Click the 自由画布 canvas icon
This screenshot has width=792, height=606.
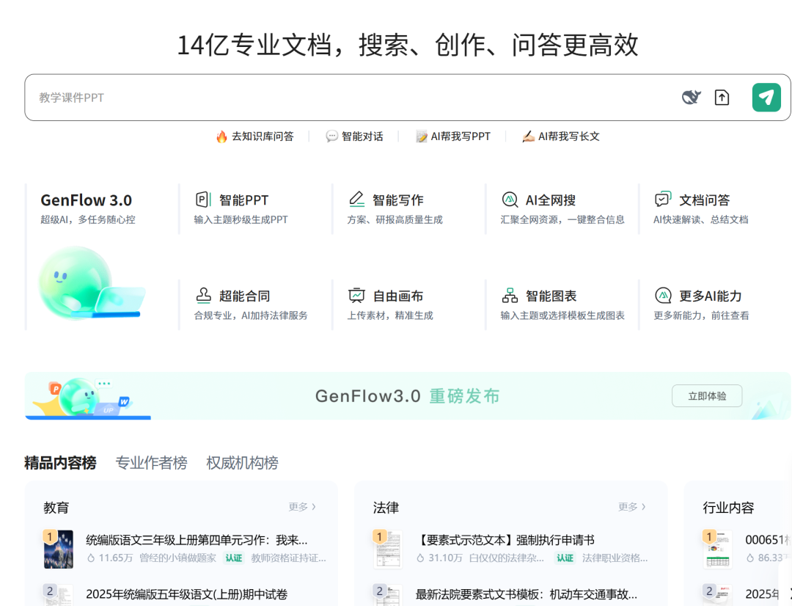356,295
